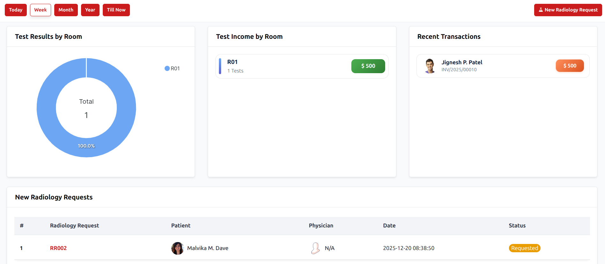Toggle R01 series via legend label

175,68
